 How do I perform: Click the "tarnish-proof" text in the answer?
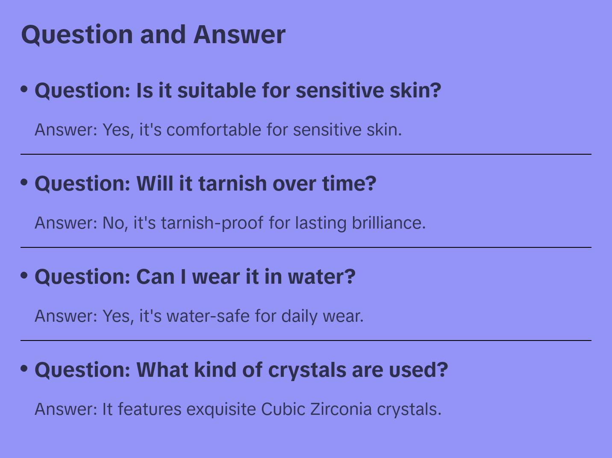pyautogui.click(x=212, y=223)
